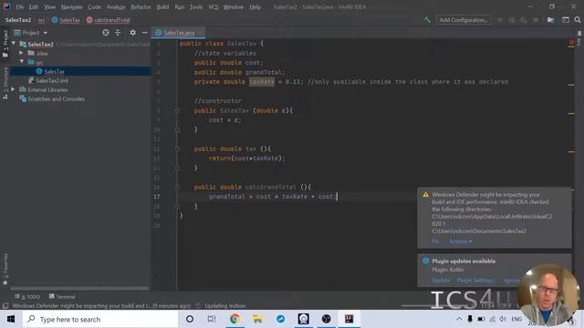
Task: Open the Analyze menu
Action: 116,7
